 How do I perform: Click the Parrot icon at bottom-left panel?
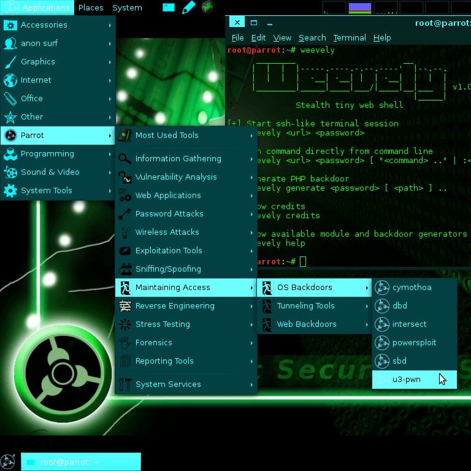tap(8, 462)
